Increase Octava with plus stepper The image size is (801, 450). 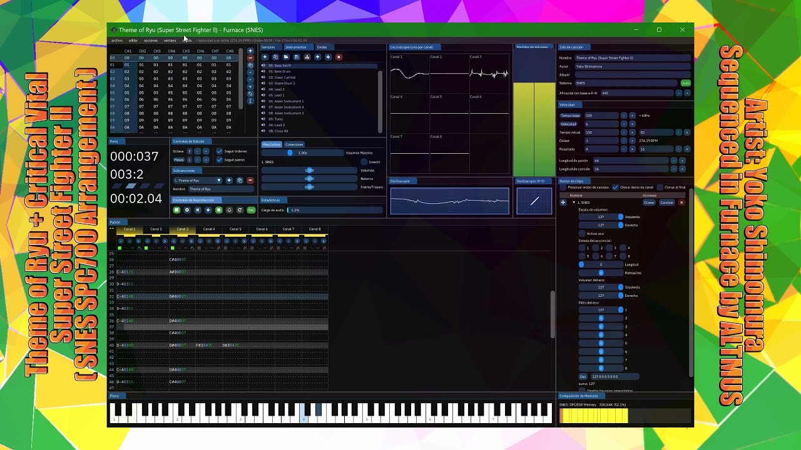[x=206, y=151]
